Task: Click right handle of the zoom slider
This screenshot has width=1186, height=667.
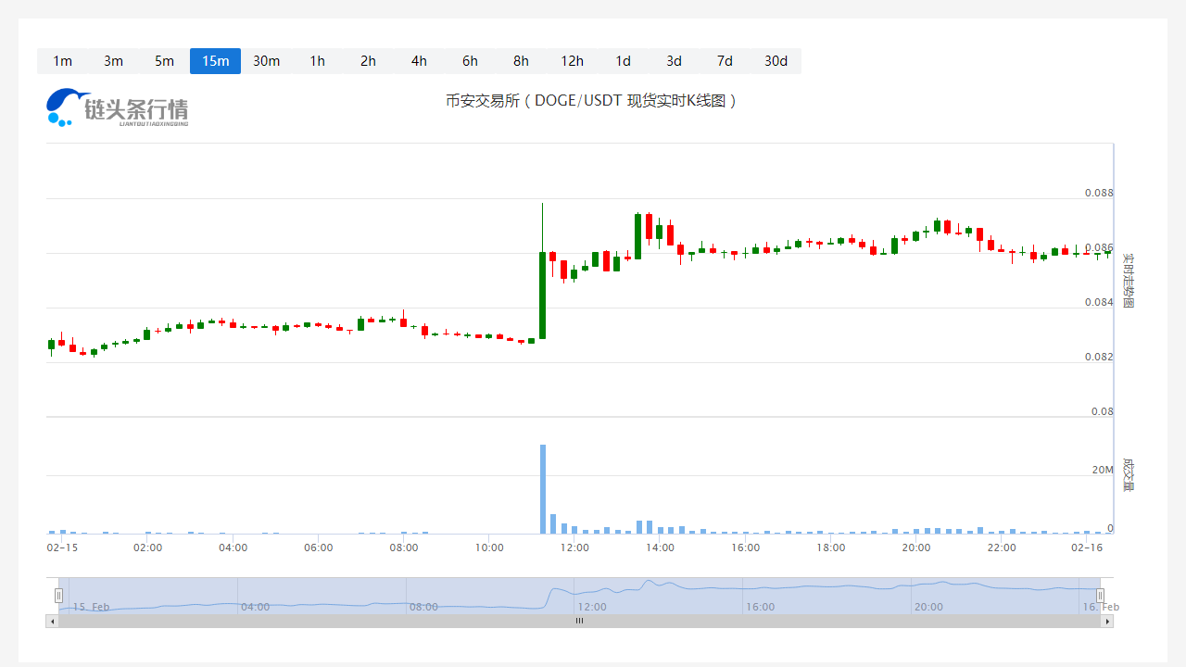Action: pyautogui.click(x=1100, y=596)
